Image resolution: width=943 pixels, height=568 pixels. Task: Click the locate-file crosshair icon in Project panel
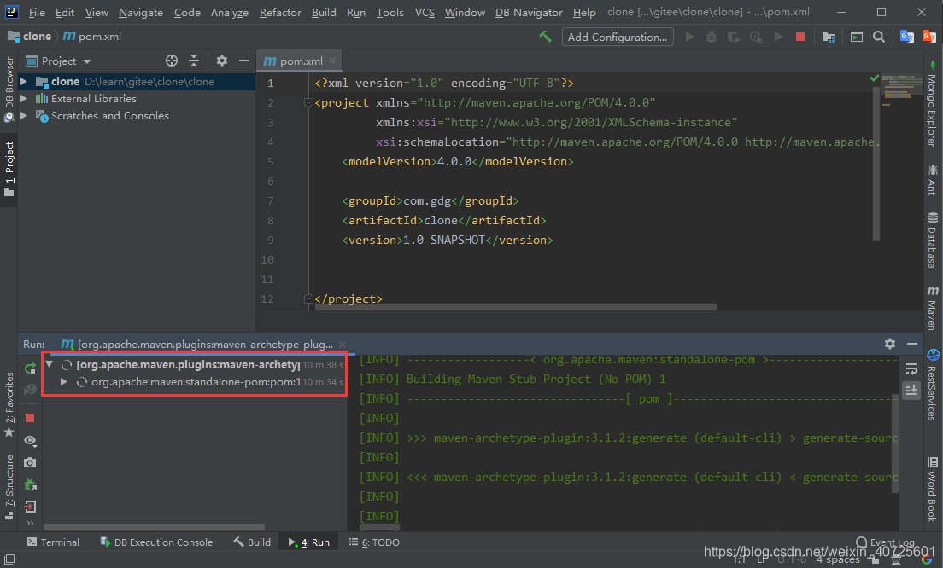pos(172,61)
